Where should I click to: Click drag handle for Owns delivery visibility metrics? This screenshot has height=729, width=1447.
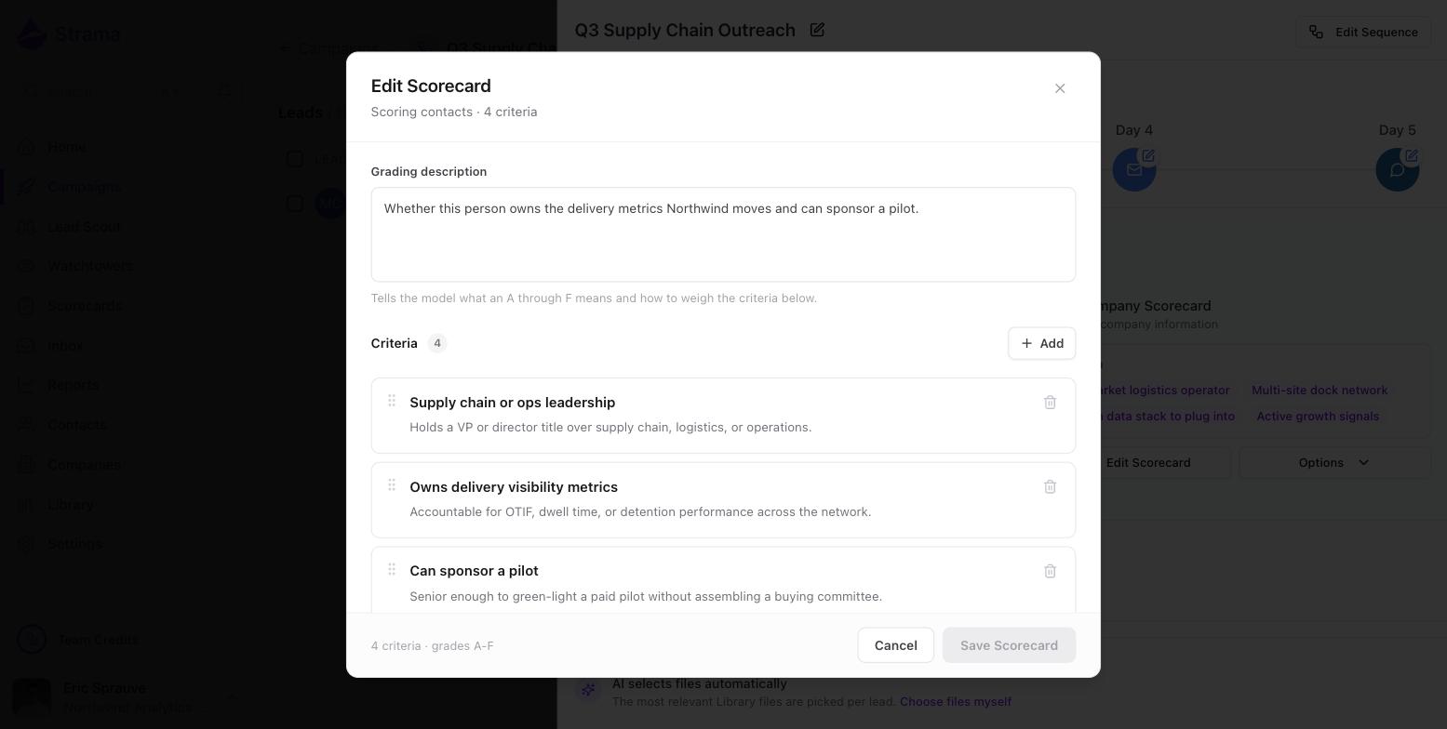pyautogui.click(x=392, y=485)
